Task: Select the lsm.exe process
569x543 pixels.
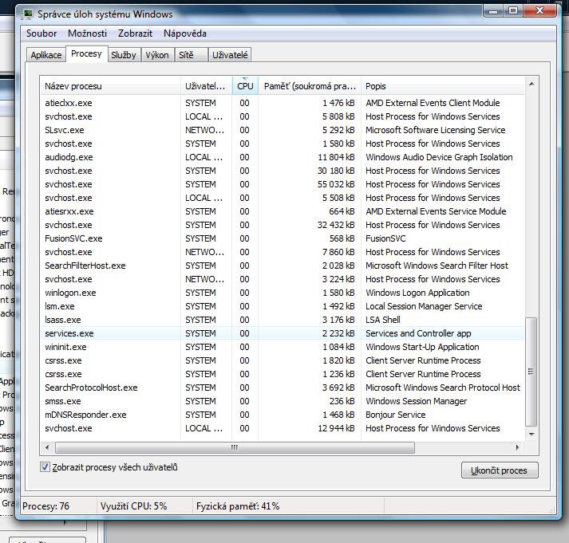Action: coord(283,306)
